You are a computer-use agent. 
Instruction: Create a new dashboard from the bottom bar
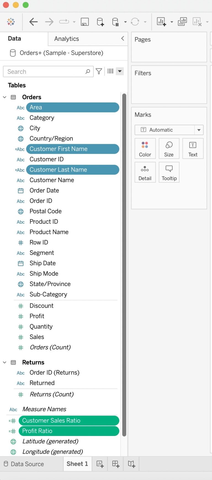click(x=115, y=464)
